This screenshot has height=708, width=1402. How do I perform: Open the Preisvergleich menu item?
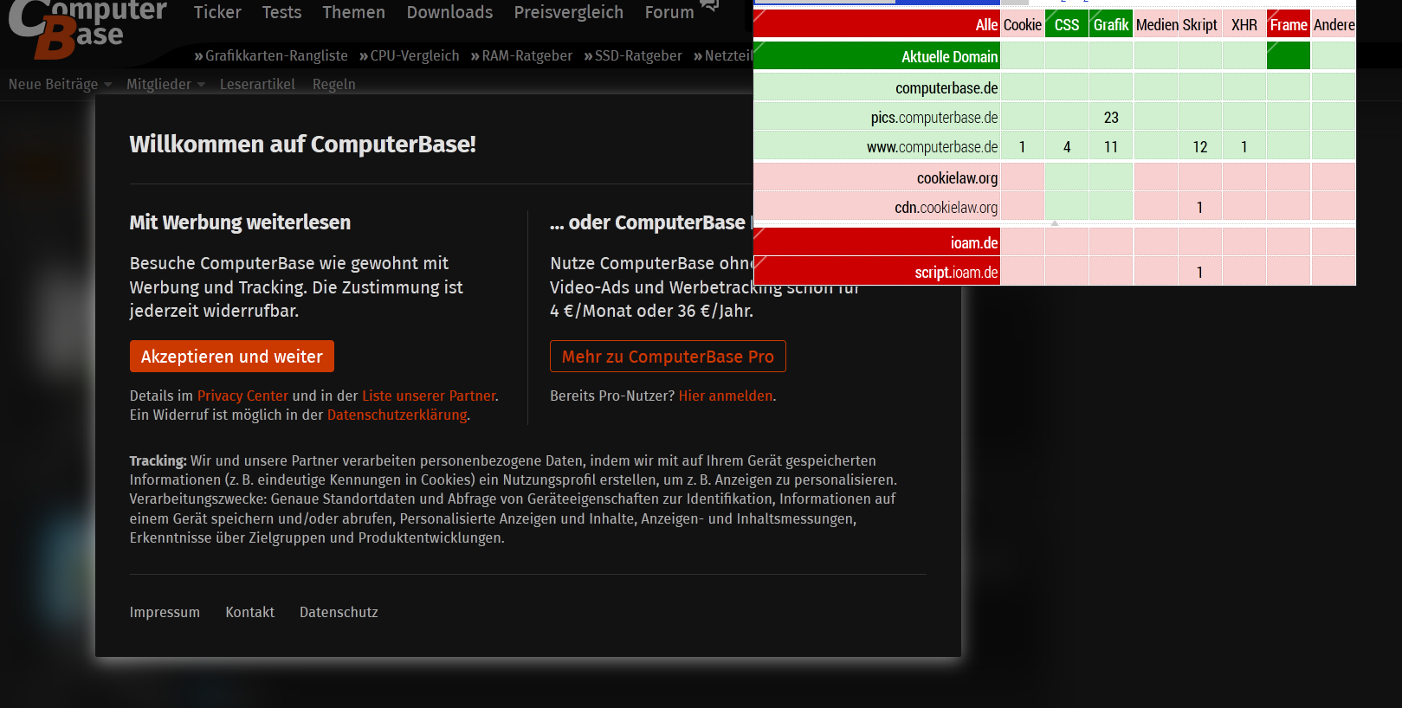pos(568,12)
